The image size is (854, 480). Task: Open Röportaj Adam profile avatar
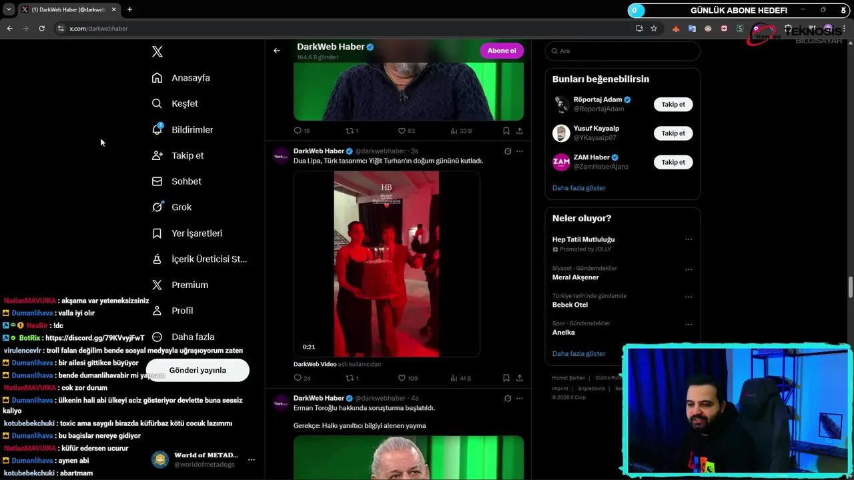[561, 105]
